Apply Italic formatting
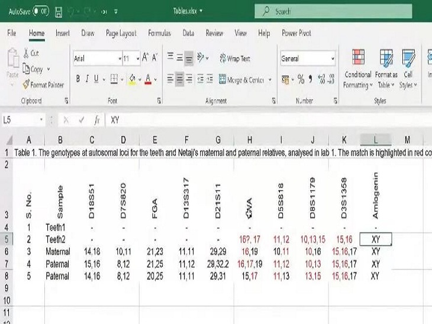This screenshot has height=324, width=432. click(87, 79)
